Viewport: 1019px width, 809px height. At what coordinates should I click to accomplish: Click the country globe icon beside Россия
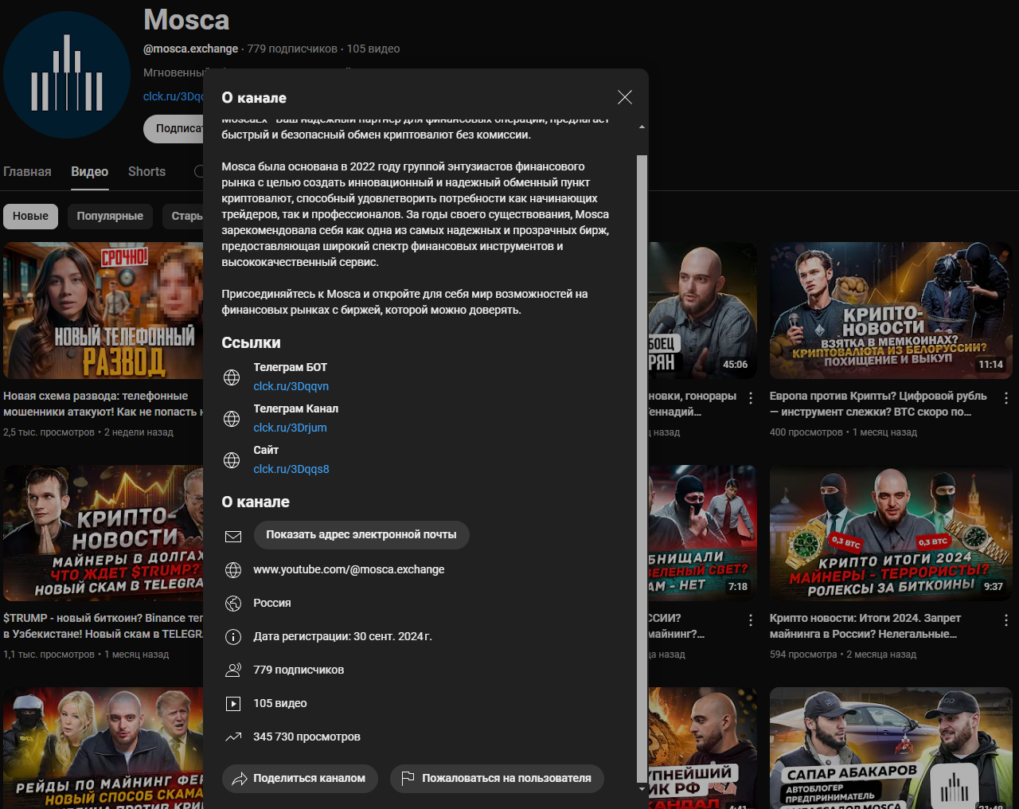pyautogui.click(x=233, y=604)
